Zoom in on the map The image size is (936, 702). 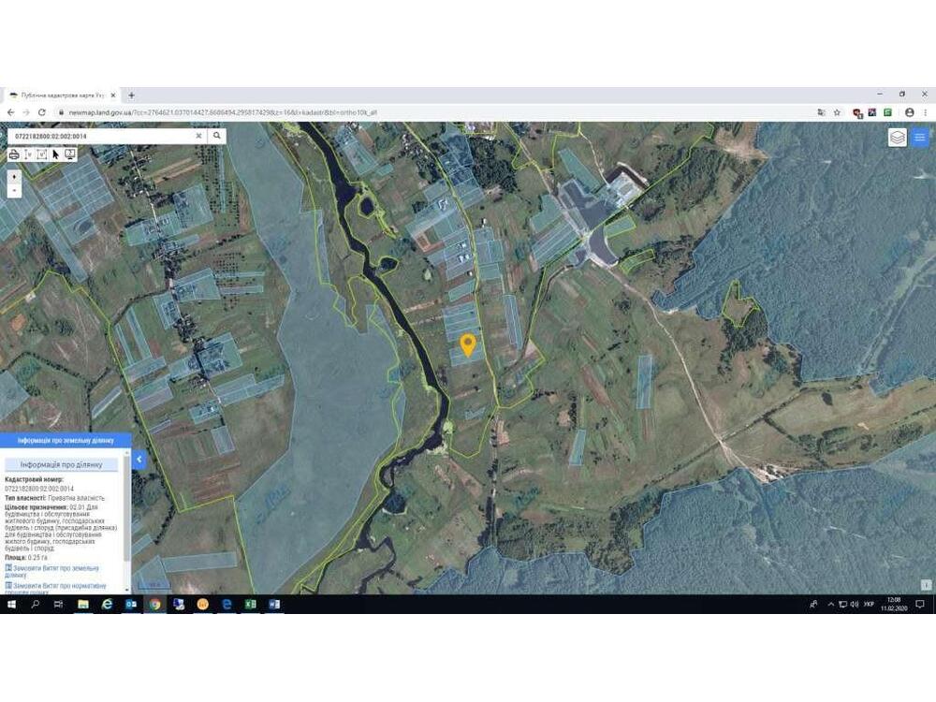click(14, 176)
